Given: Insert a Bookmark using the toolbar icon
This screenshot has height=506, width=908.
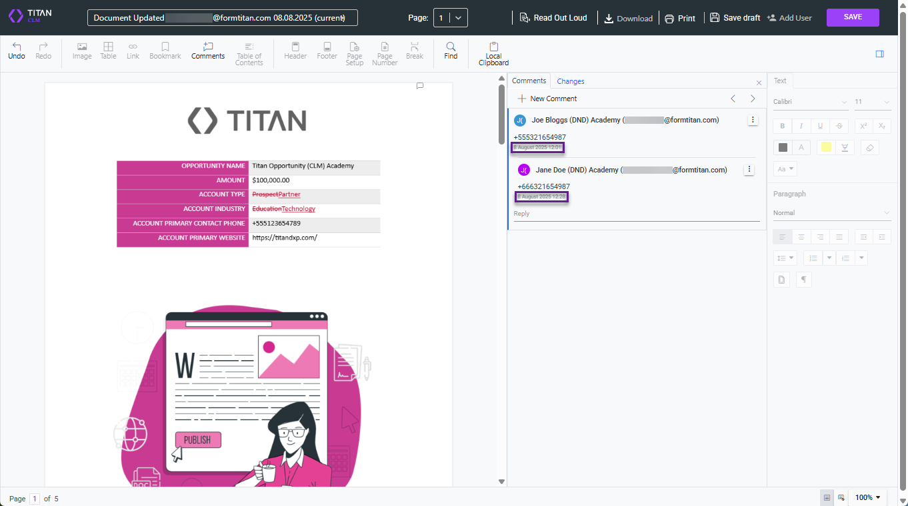Looking at the screenshot, I should click(165, 51).
